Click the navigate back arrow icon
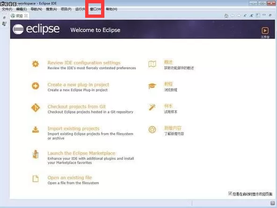 point(233,15)
